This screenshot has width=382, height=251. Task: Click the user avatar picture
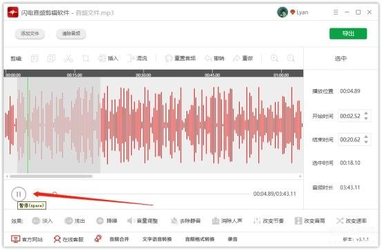tap(283, 12)
